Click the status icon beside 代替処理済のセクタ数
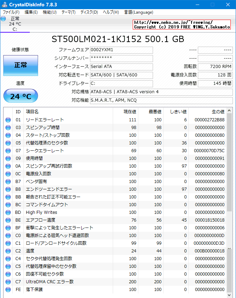Screen dimensions: 236x298 point(8,143)
